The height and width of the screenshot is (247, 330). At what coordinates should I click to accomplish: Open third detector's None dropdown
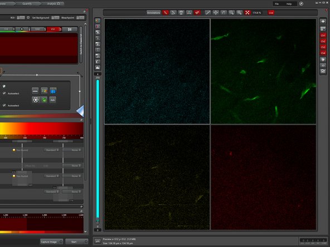(72, 191)
